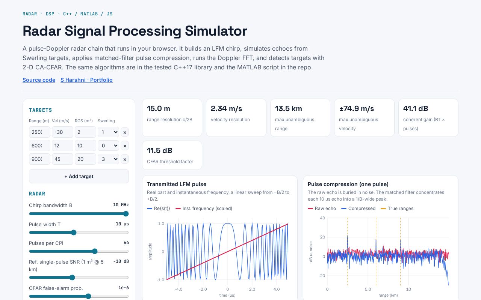Image resolution: width=481 pixels, height=300 pixels.
Task: Select the ±74.9 m/s velocity value
Action: pyautogui.click(x=357, y=108)
